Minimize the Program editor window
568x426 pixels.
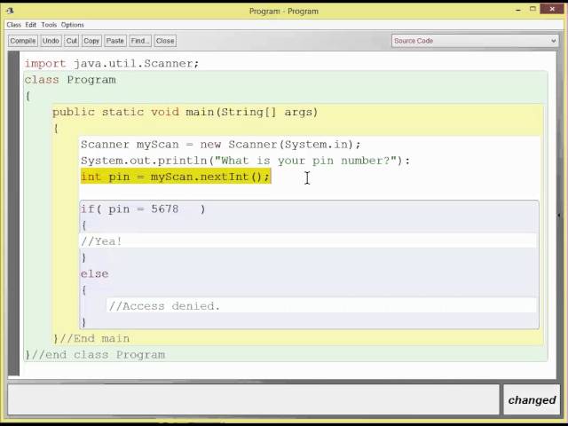click(x=518, y=10)
